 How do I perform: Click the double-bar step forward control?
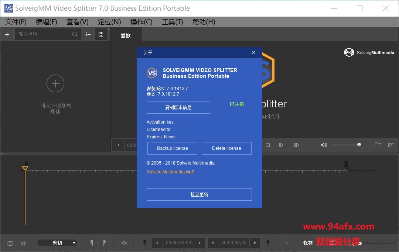click(x=296, y=145)
